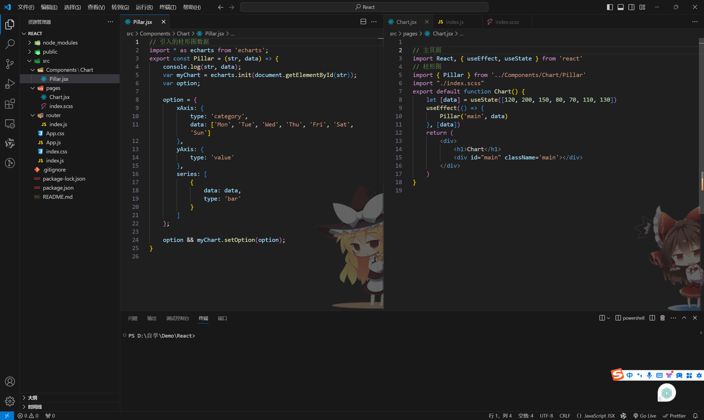This screenshot has width=704, height=420.
Task: Click the ports forwarded indicator showing 0
Action: [x=50, y=416]
